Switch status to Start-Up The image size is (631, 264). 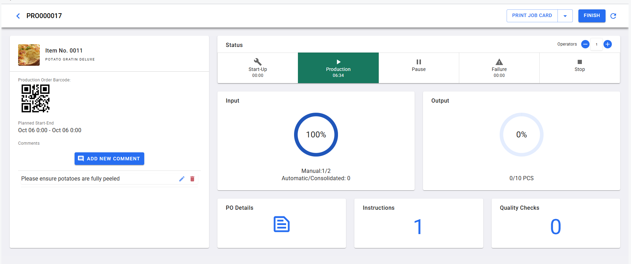(x=258, y=68)
